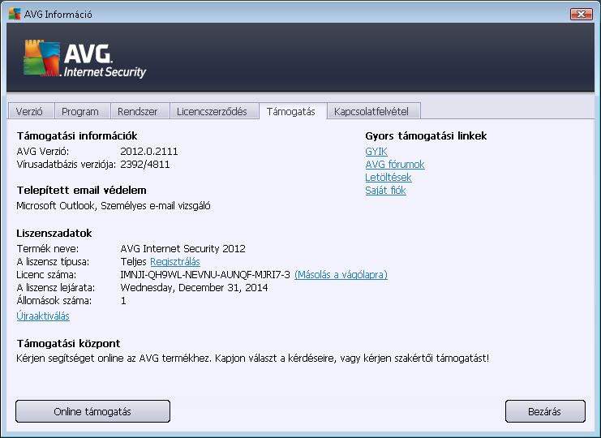Click the virus database version 2392/4811
The image size is (601, 438).
[145, 165]
